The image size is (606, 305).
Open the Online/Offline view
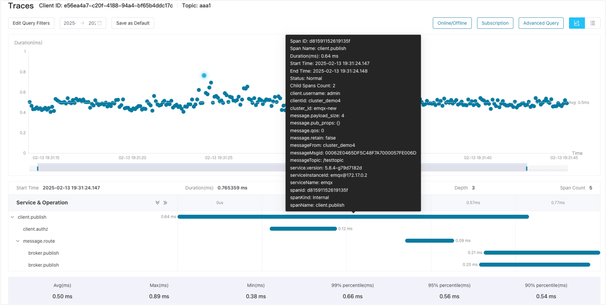452,23
